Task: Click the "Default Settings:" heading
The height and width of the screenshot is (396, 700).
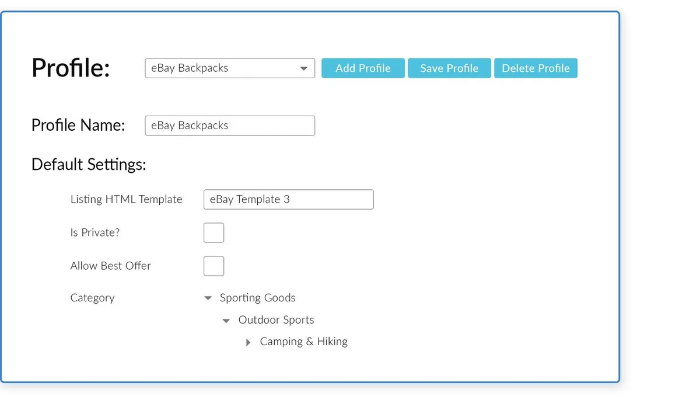Action: (89, 165)
